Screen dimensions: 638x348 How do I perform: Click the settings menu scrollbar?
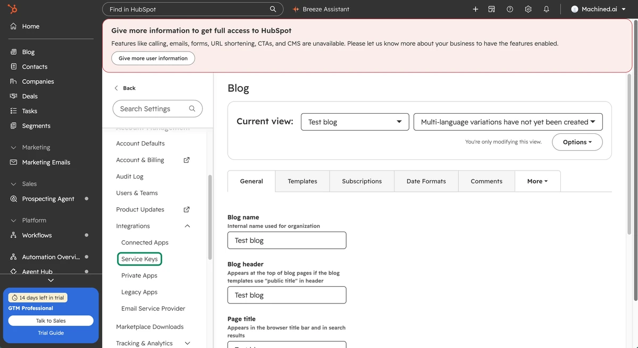210,217
